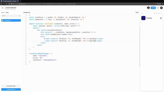Bookmark page with the star icon
Viewport: 164px width, 92px height.
(x=160, y=4)
